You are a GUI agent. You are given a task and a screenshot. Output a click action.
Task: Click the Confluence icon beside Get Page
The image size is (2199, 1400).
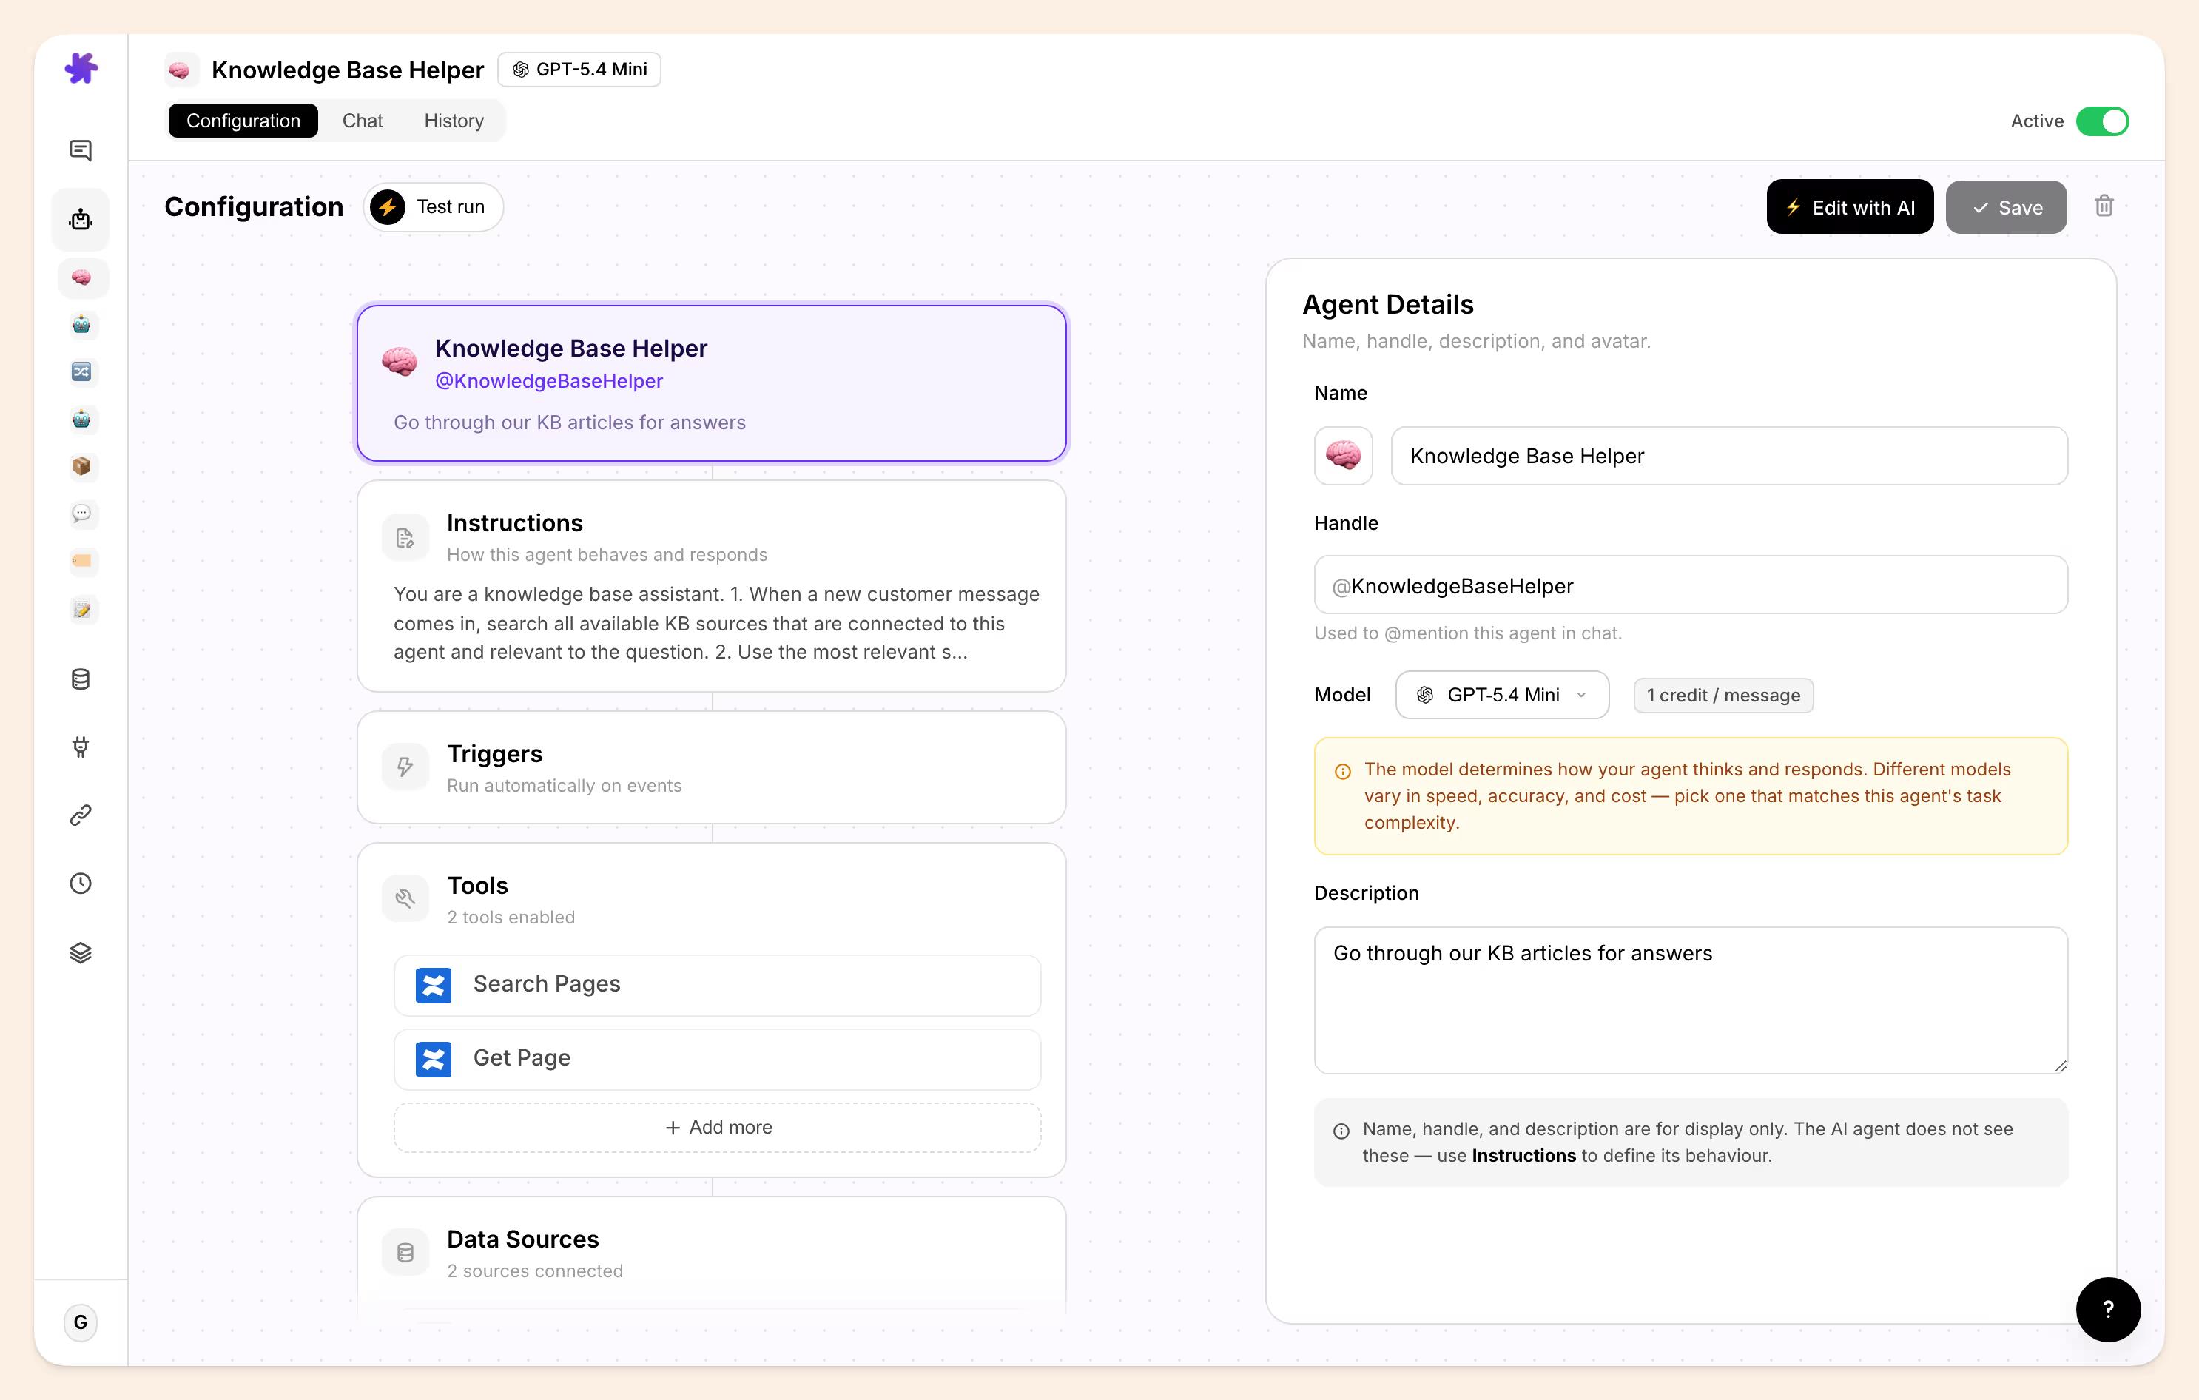pyautogui.click(x=433, y=1060)
